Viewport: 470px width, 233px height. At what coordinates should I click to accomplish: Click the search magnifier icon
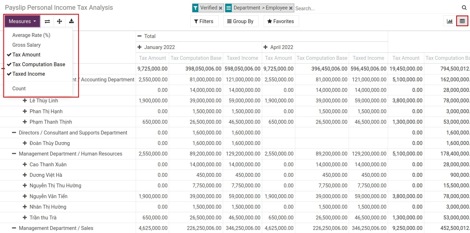464,8
